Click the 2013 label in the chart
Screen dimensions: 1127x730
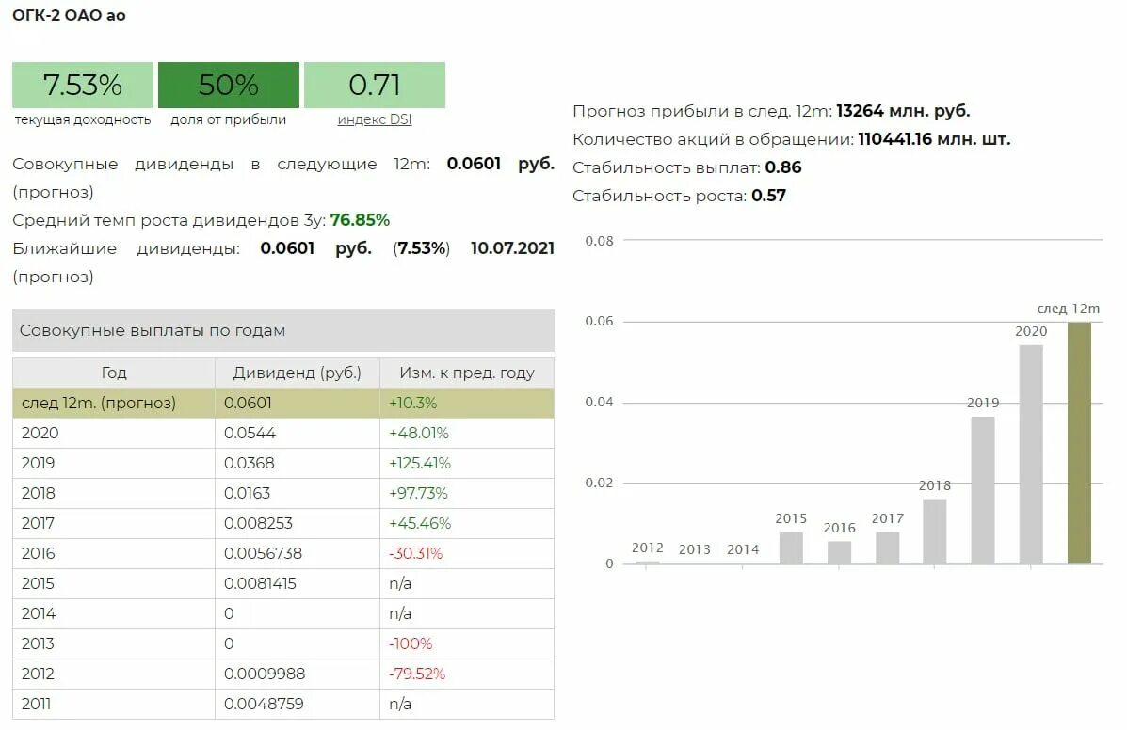[x=694, y=549]
